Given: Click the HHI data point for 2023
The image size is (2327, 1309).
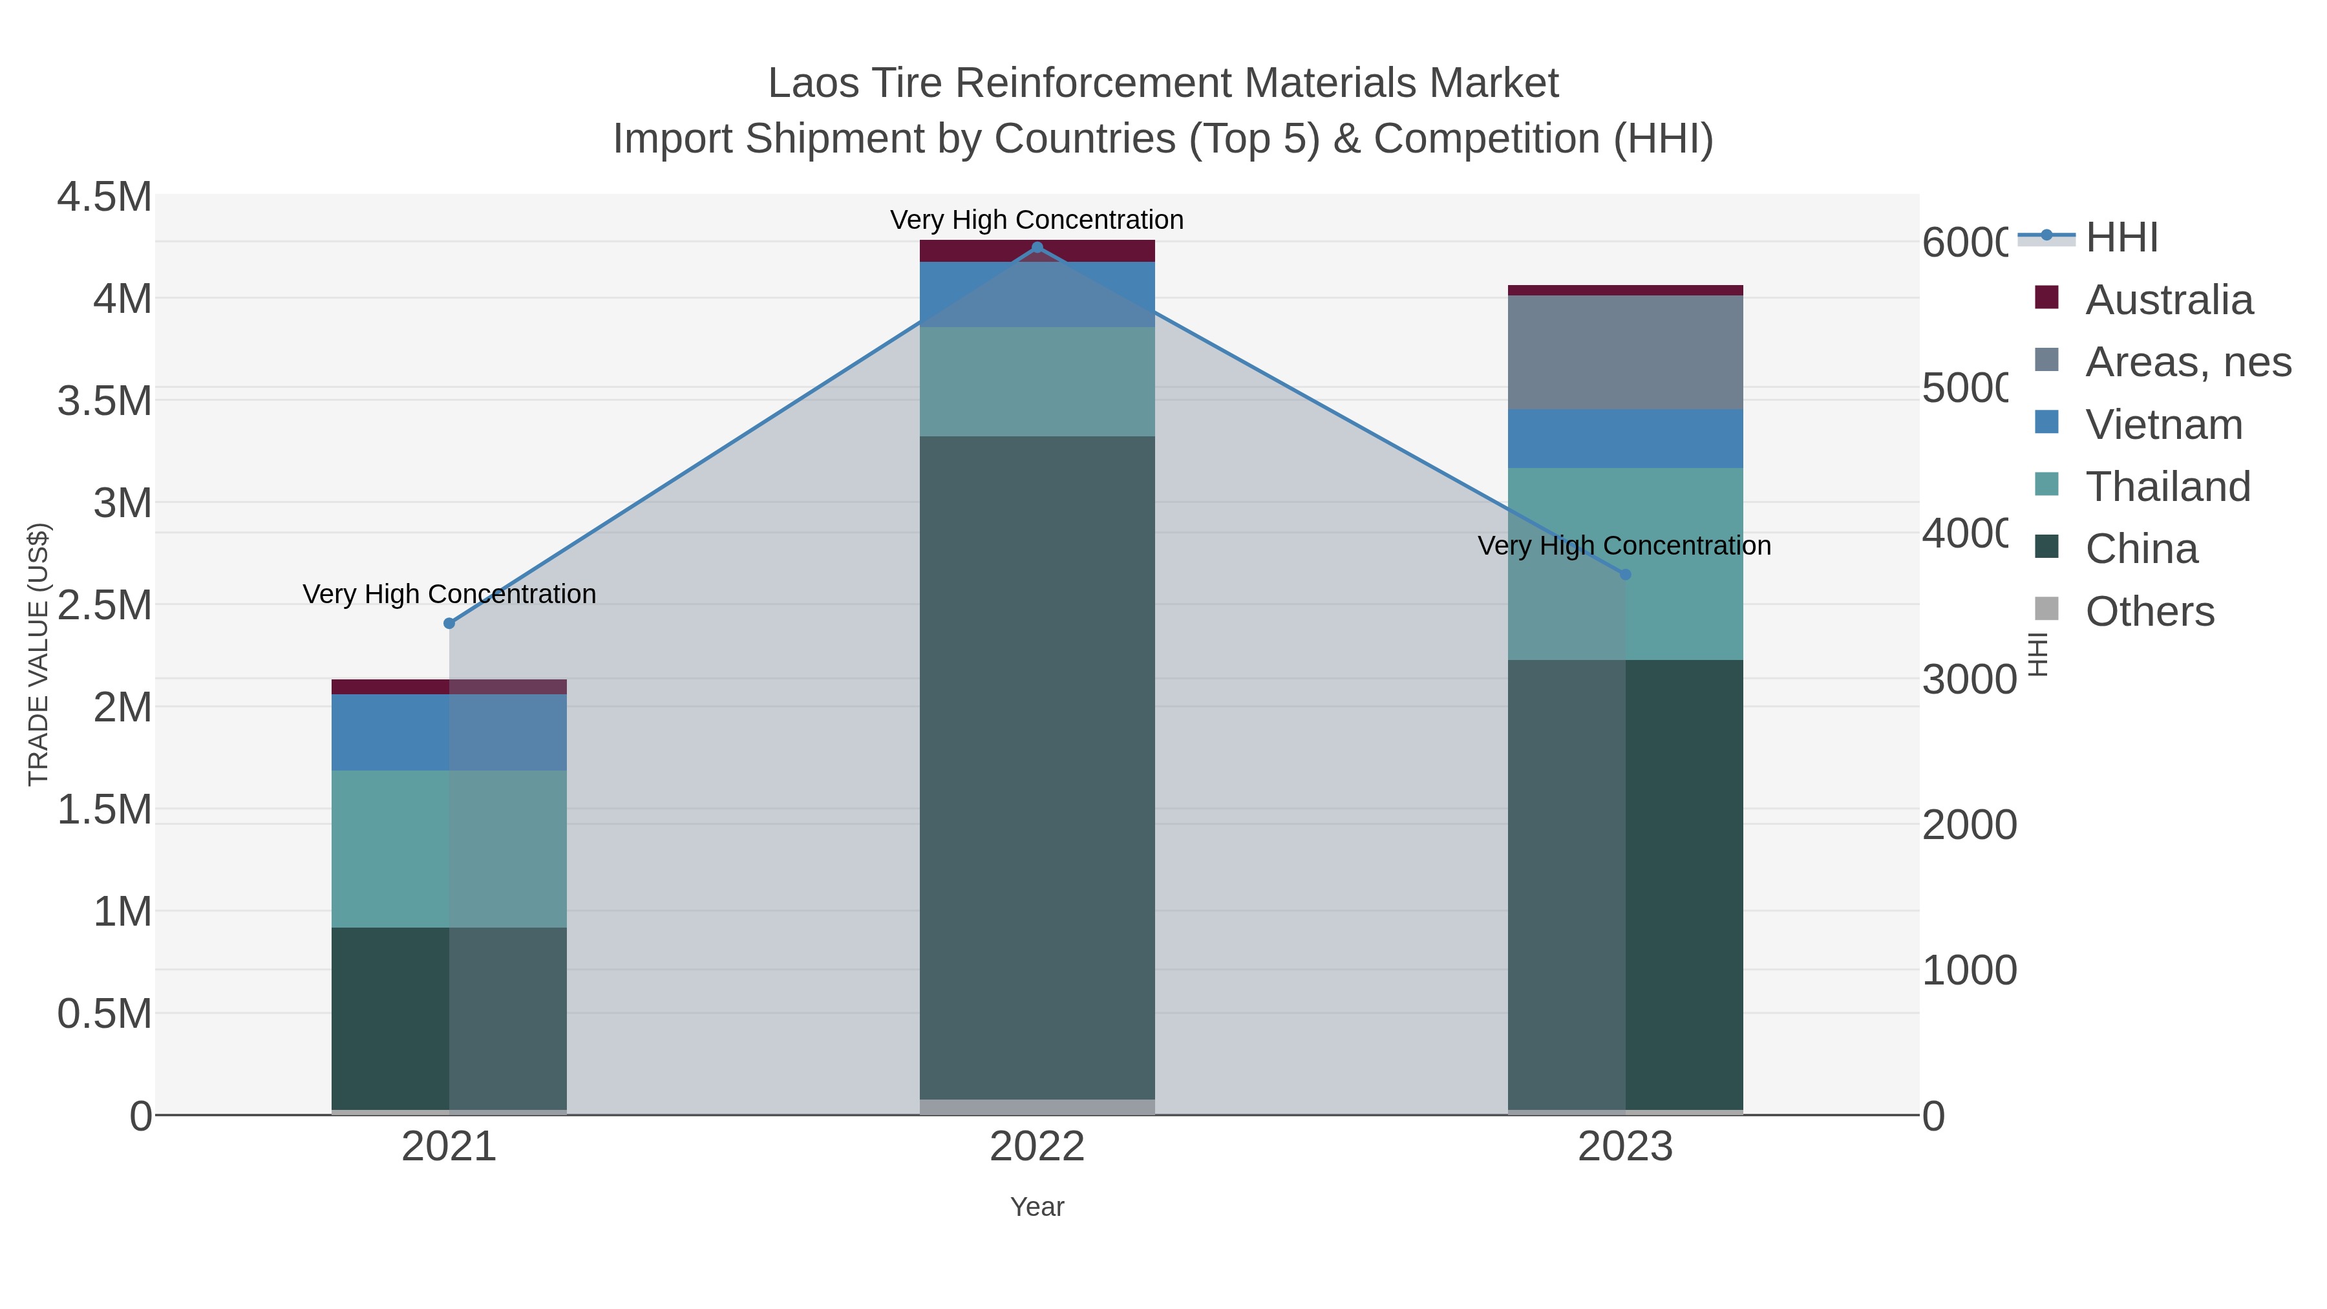Looking at the screenshot, I should (1625, 575).
